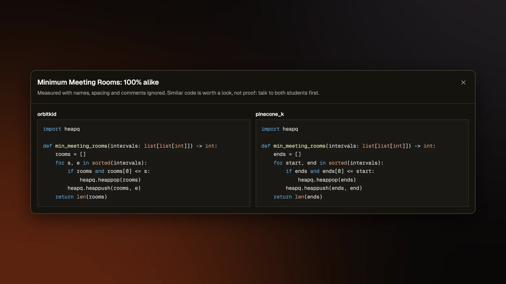
Task: Select the pinecone_k student name
Action: [270, 114]
